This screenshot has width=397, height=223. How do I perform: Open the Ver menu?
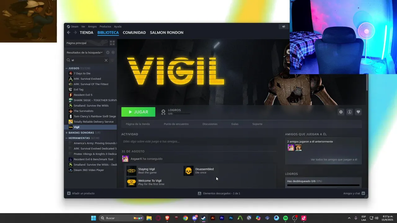point(83,27)
